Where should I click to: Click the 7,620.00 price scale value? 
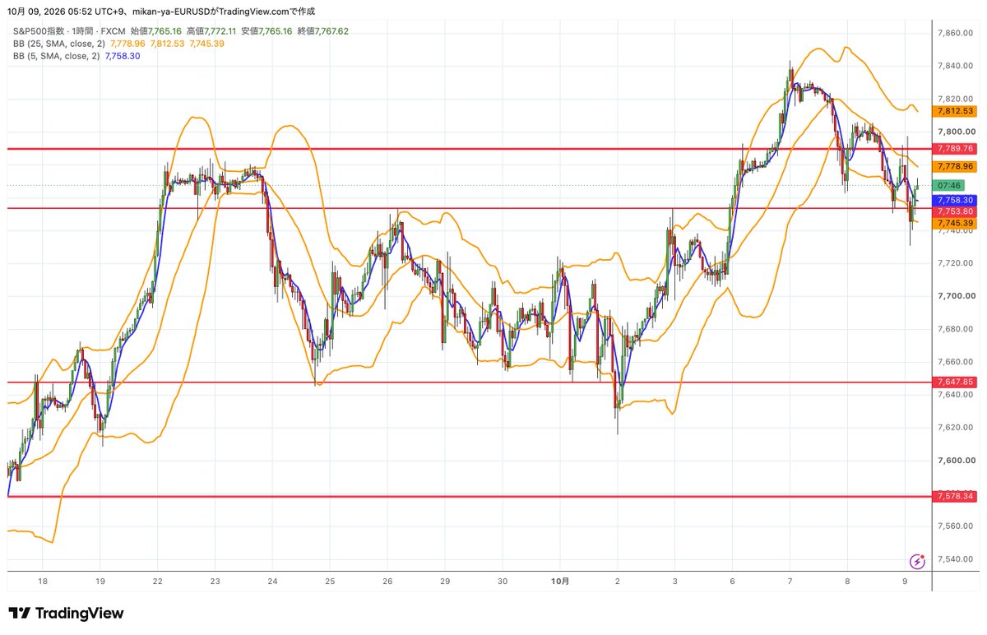(x=957, y=428)
